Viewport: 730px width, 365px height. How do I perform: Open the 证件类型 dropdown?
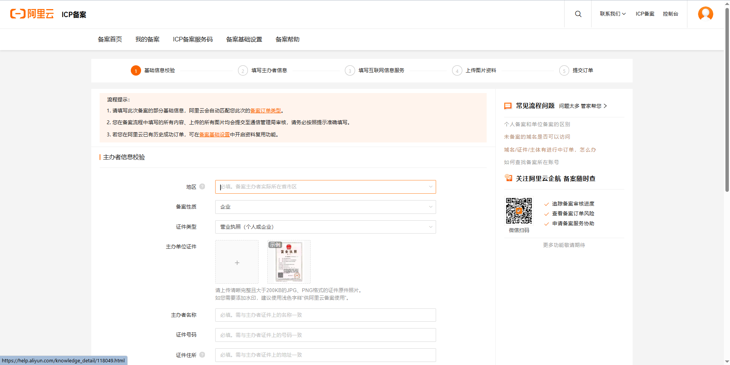pos(325,227)
